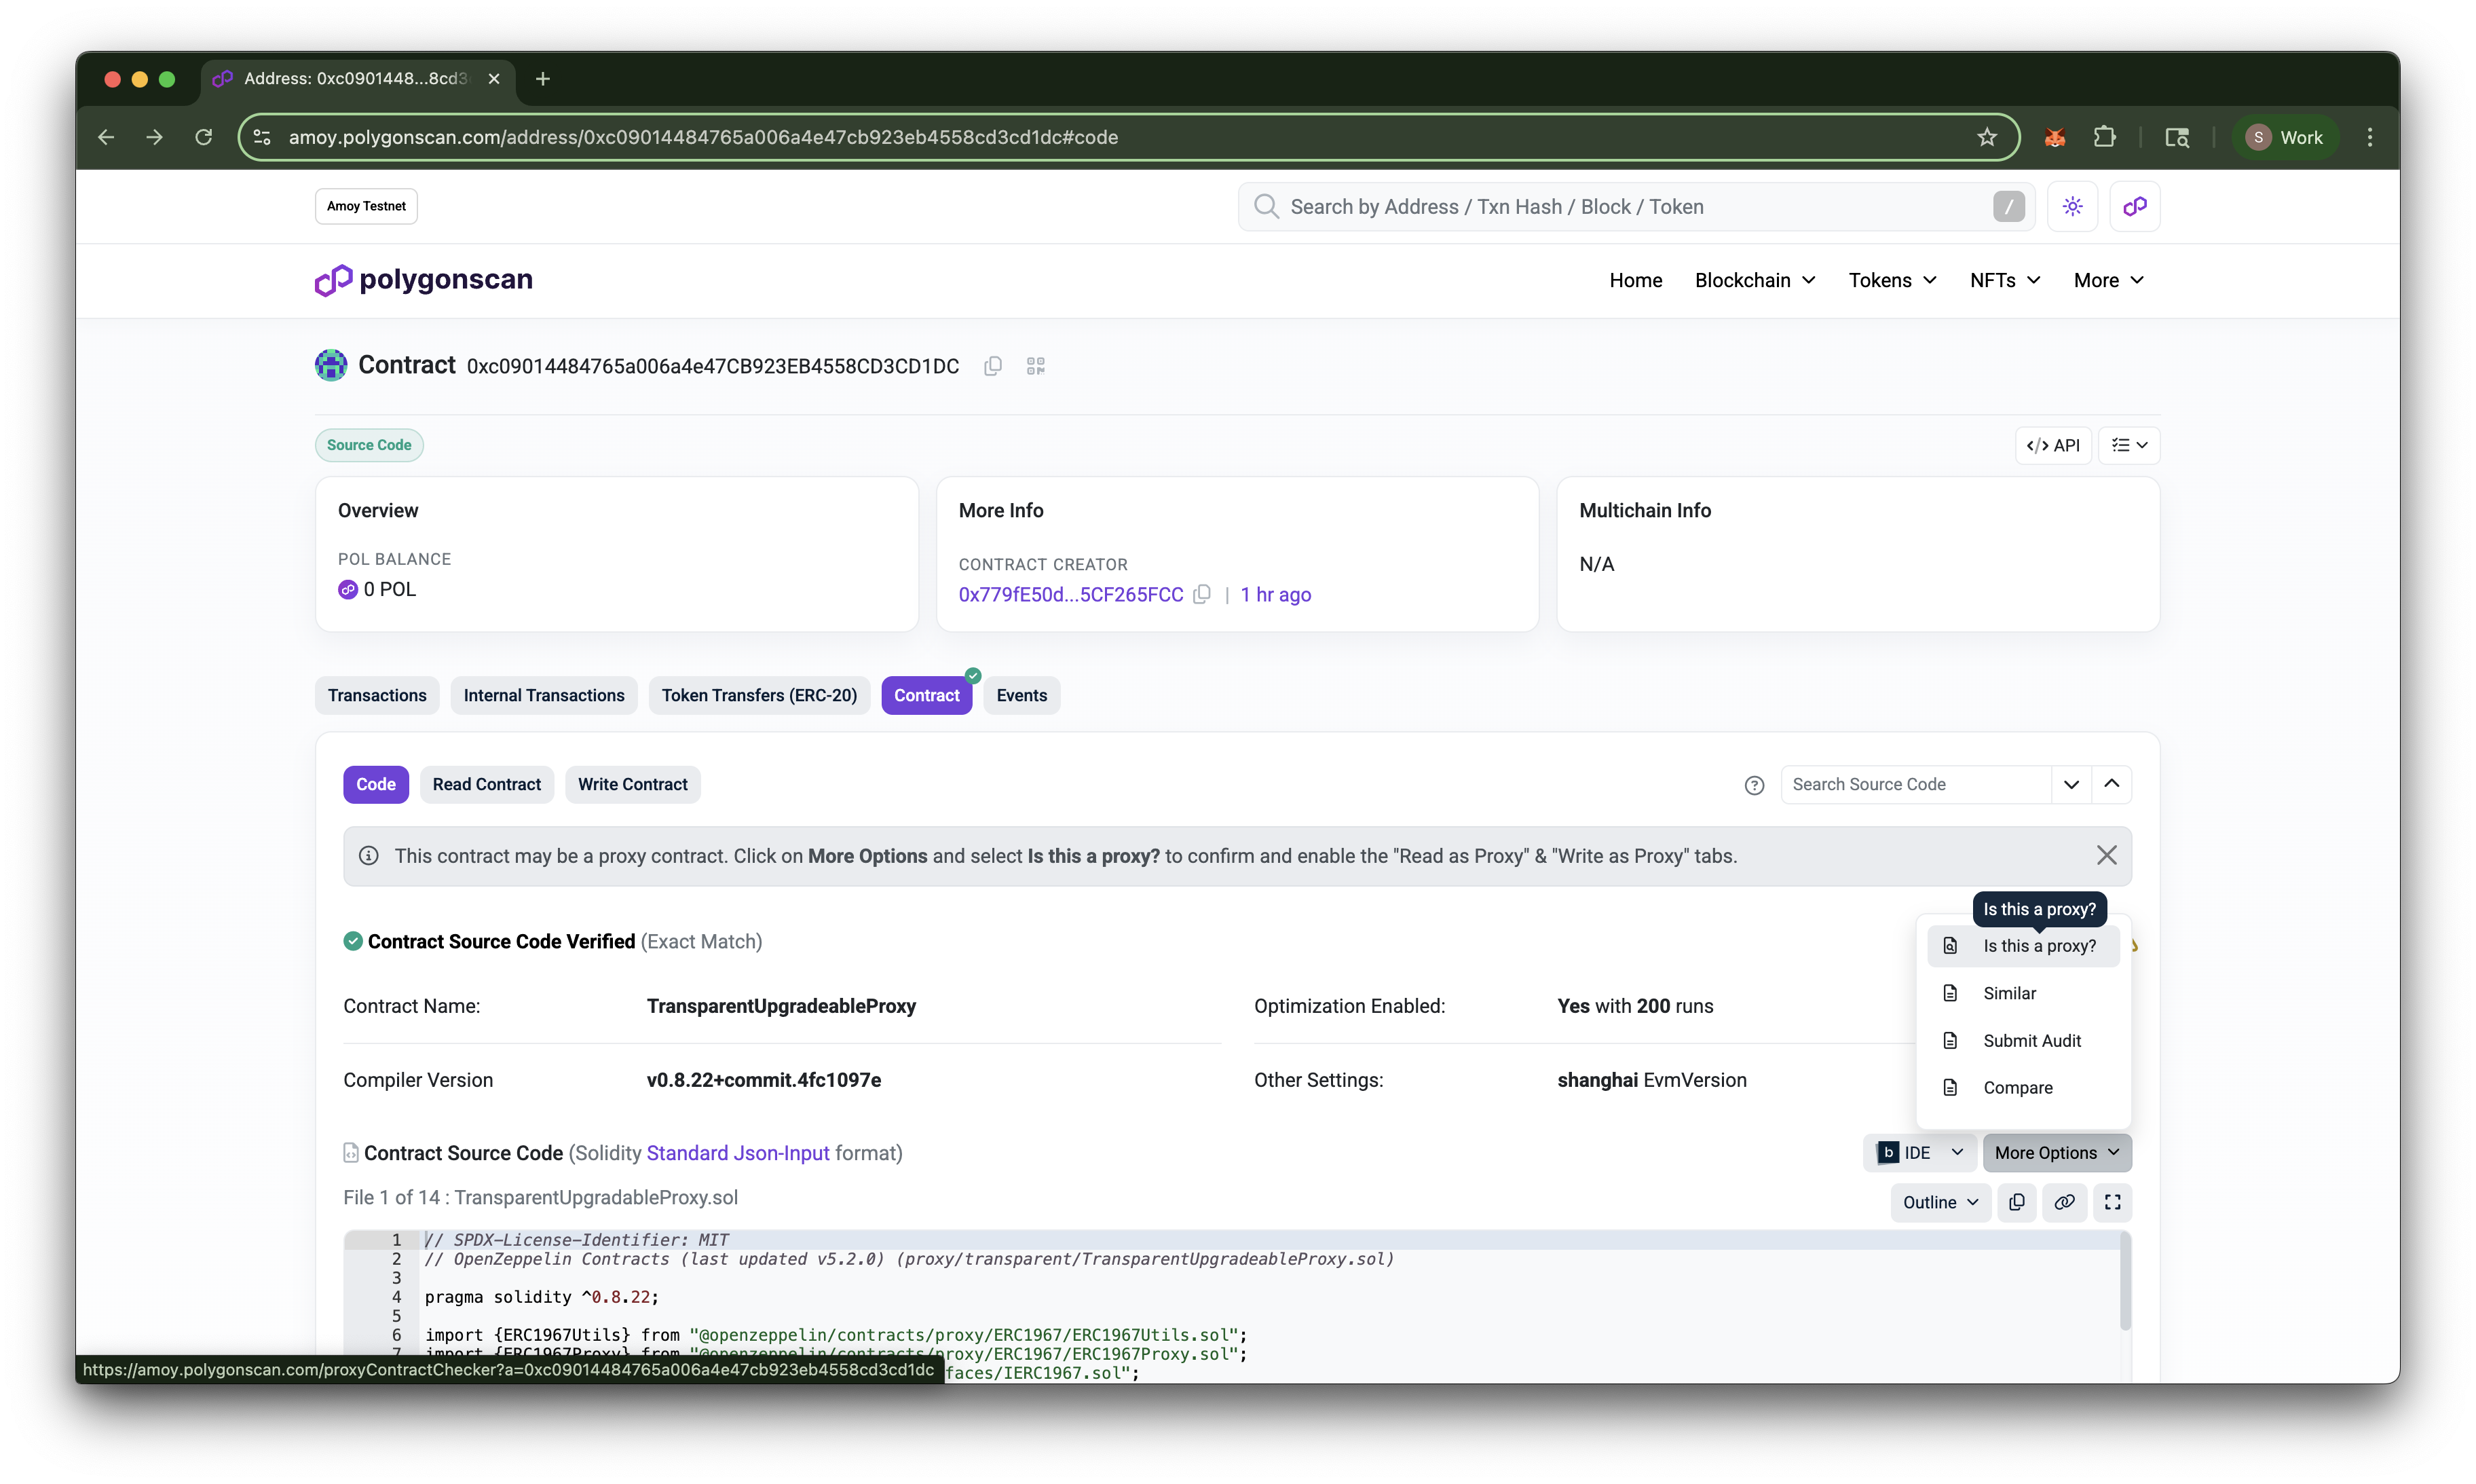Expand the Tokens menu
Viewport: 2476px width, 1484px height.
point(1892,280)
